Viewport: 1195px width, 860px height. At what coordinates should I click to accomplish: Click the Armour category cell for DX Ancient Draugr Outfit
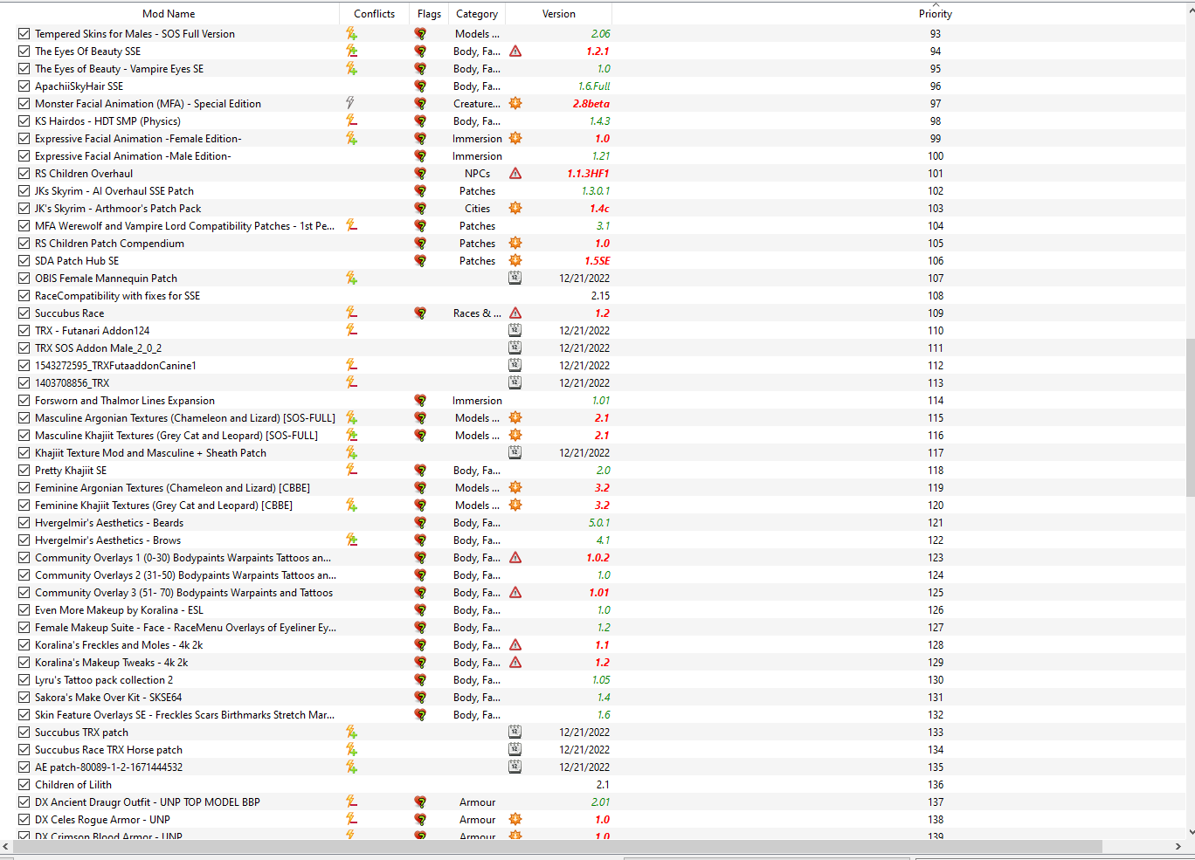(477, 802)
